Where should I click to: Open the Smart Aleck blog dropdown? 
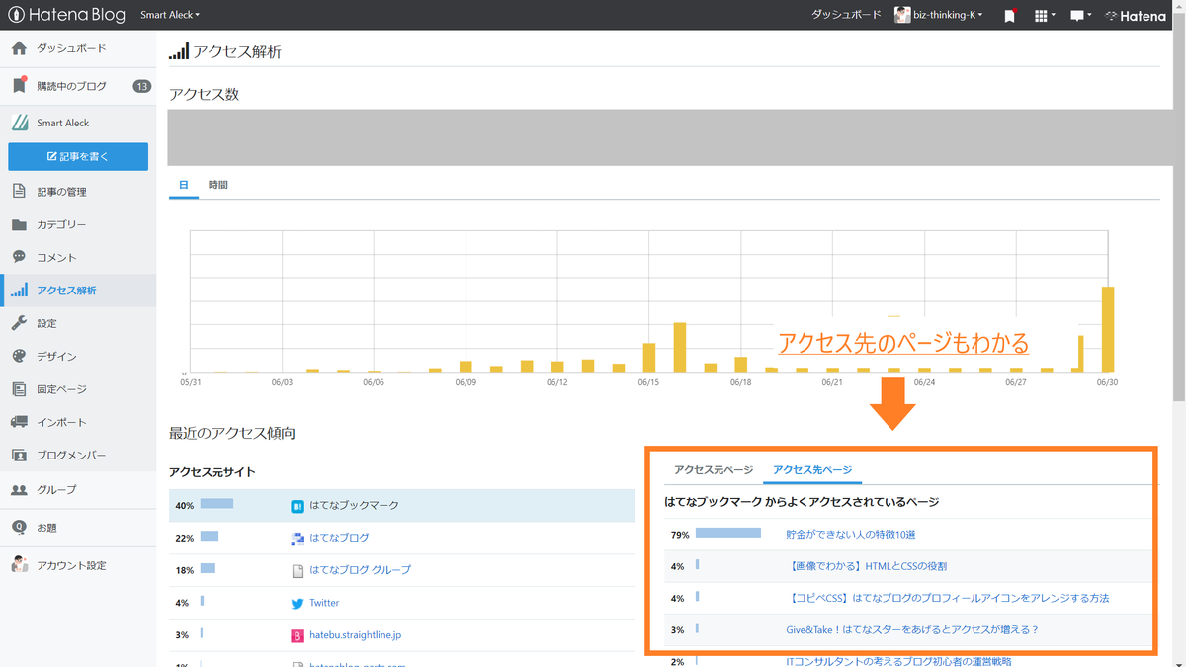[x=170, y=15]
